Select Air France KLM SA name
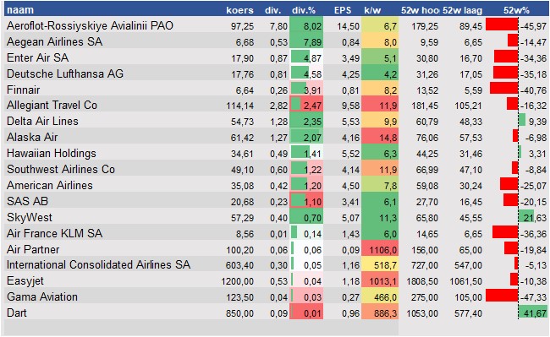This screenshot has height=337, width=550. [55, 233]
